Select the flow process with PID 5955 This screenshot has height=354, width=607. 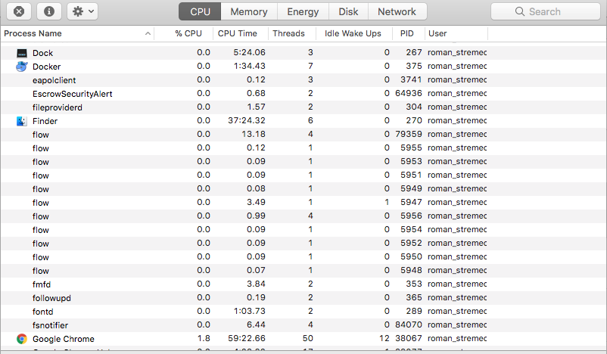(41, 148)
